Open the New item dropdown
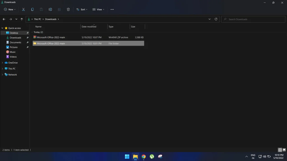The height and width of the screenshot is (161, 287). [x=10, y=10]
